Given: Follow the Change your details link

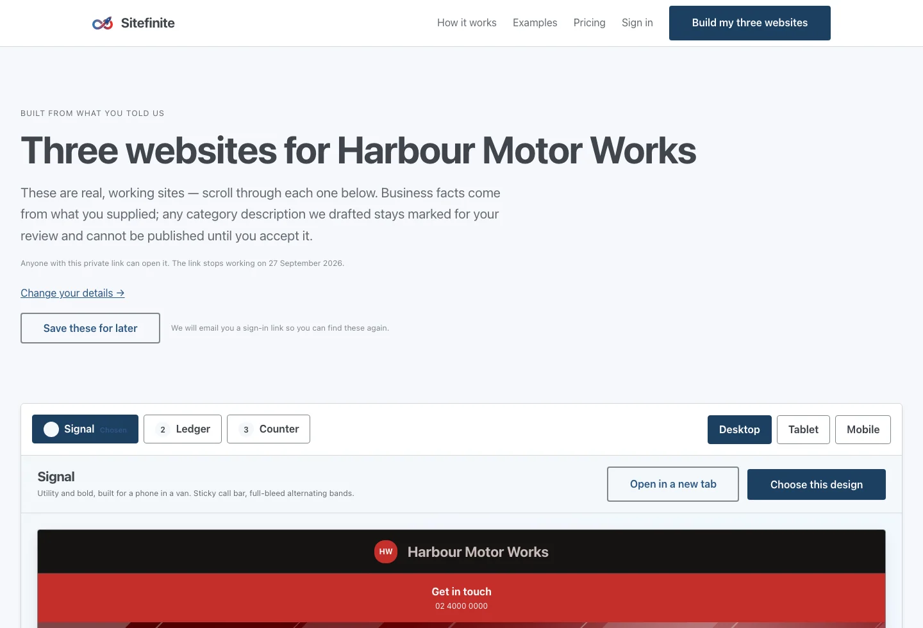Looking at the screenshot, I should pyautogui.click(x=72, y=293).
